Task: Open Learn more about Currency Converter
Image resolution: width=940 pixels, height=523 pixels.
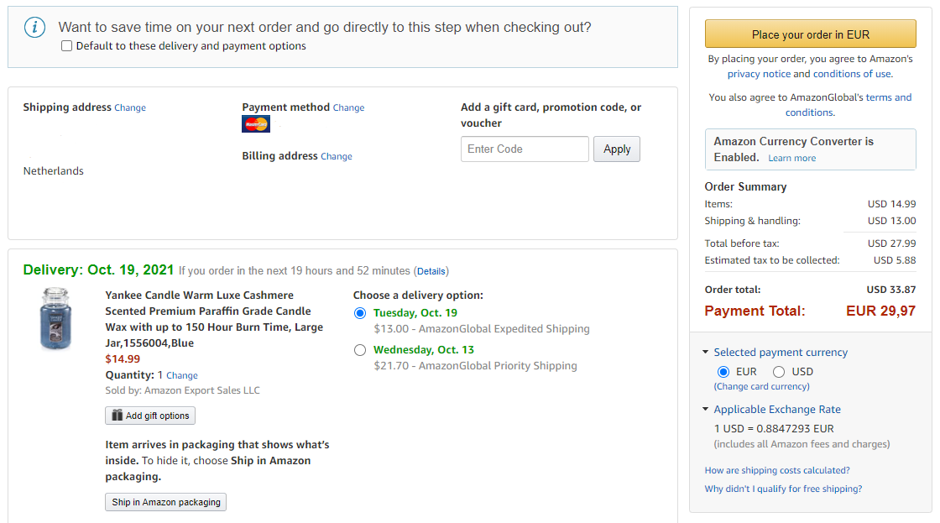Action: (x=792, y=159)
